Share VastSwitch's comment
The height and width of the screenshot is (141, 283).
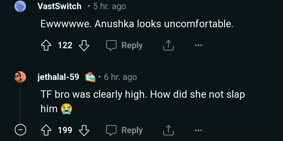tap(168, 46)
